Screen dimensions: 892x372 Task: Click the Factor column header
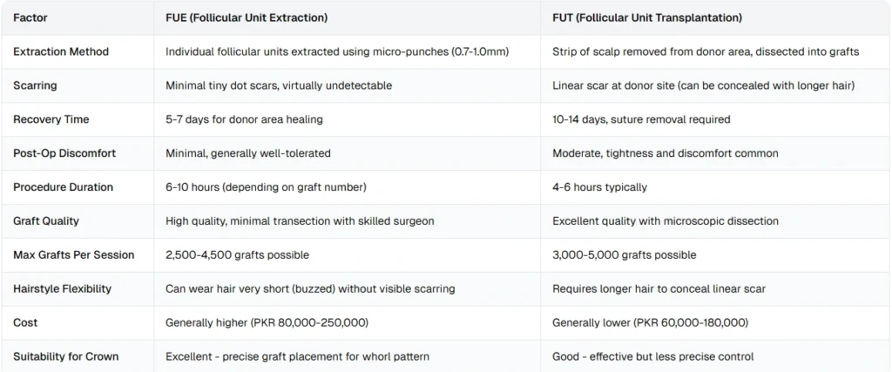[31, 17]
